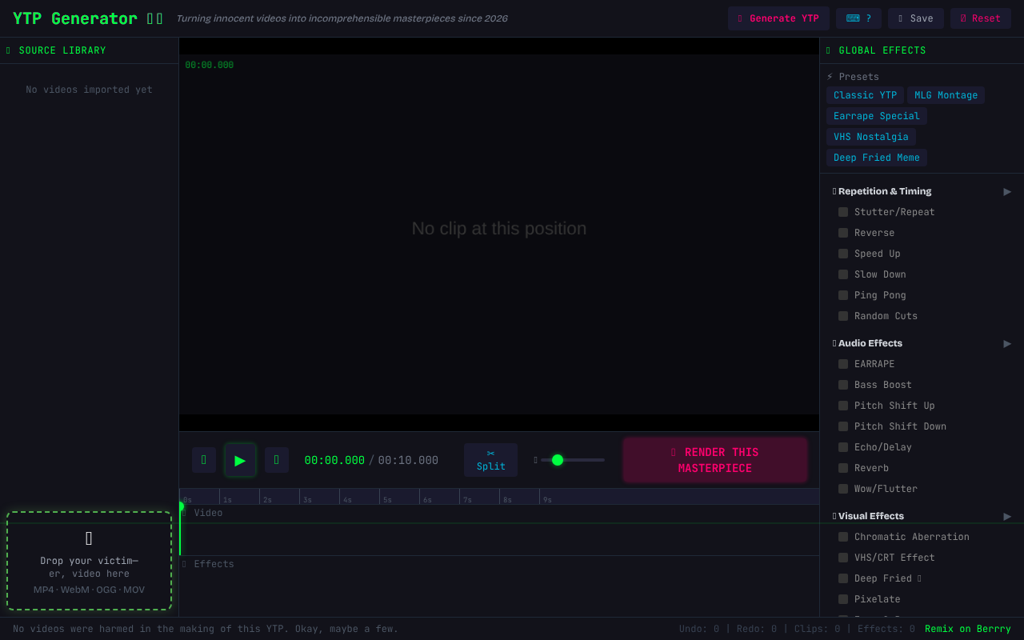Start playback with the green Play button
Screen dimensions: 1024x640
240,460
